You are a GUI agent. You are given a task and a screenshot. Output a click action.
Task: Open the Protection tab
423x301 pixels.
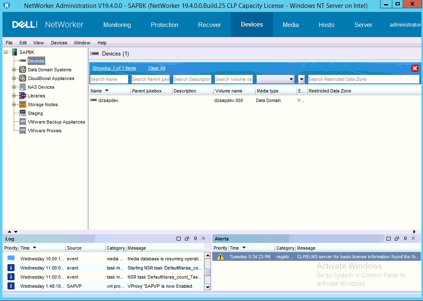[164, 25]
